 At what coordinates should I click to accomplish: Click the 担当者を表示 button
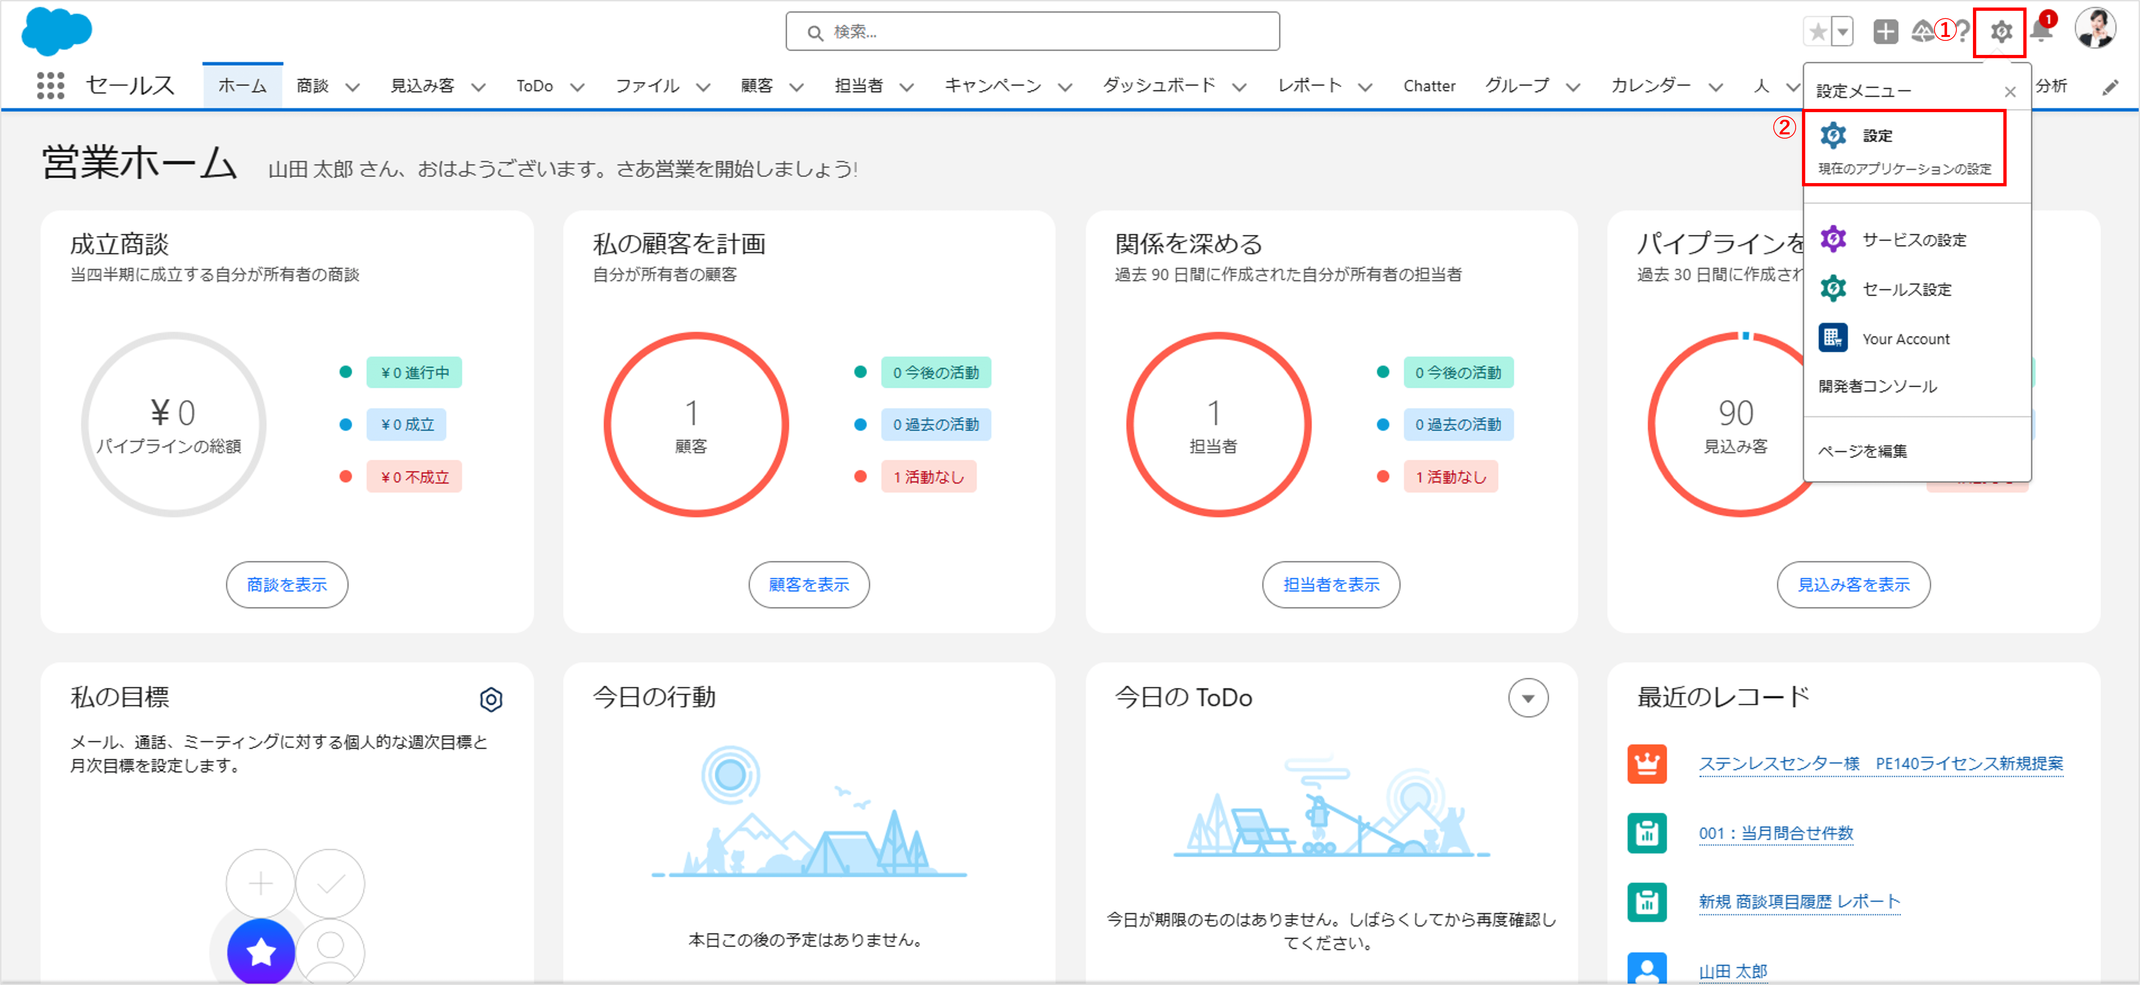click(1331, 585)
